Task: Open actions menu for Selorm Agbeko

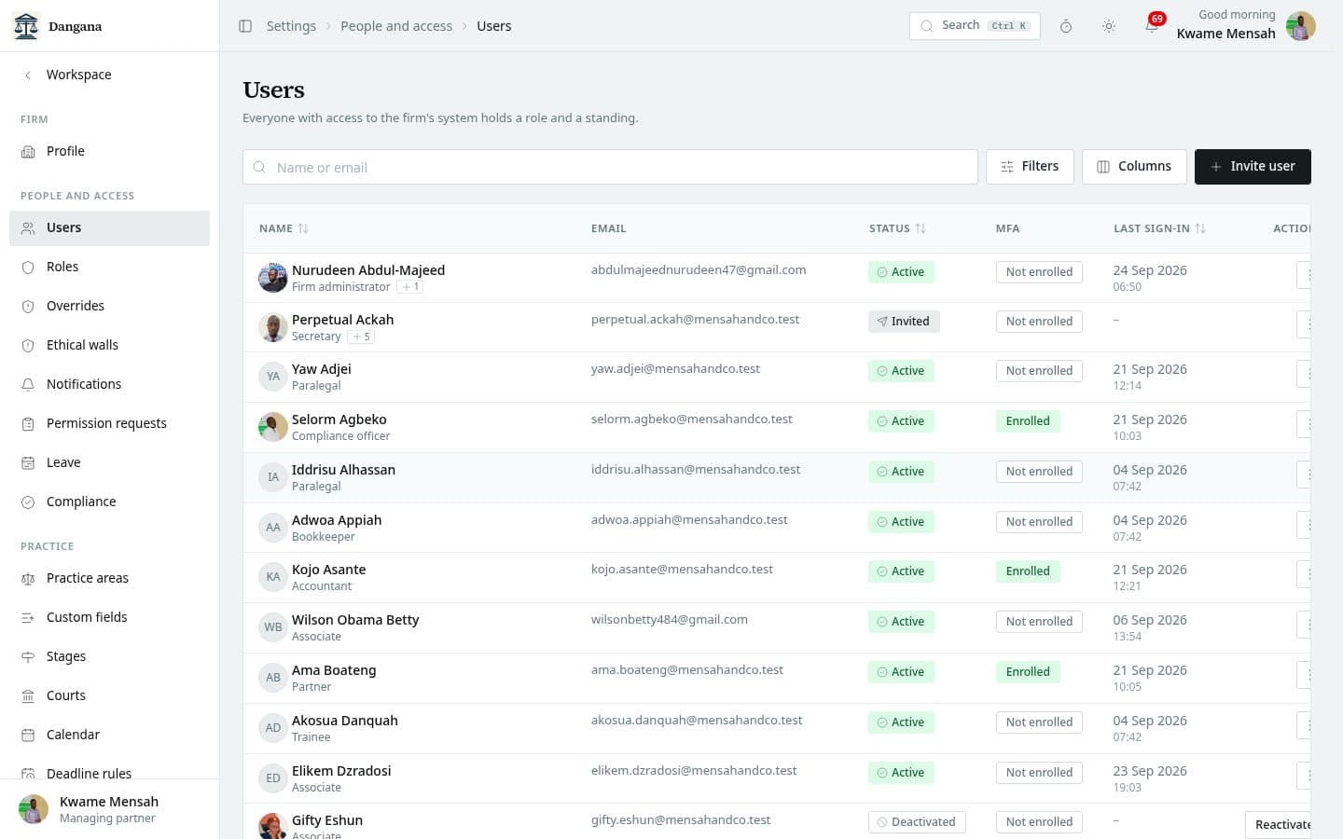Action: 1305,424
